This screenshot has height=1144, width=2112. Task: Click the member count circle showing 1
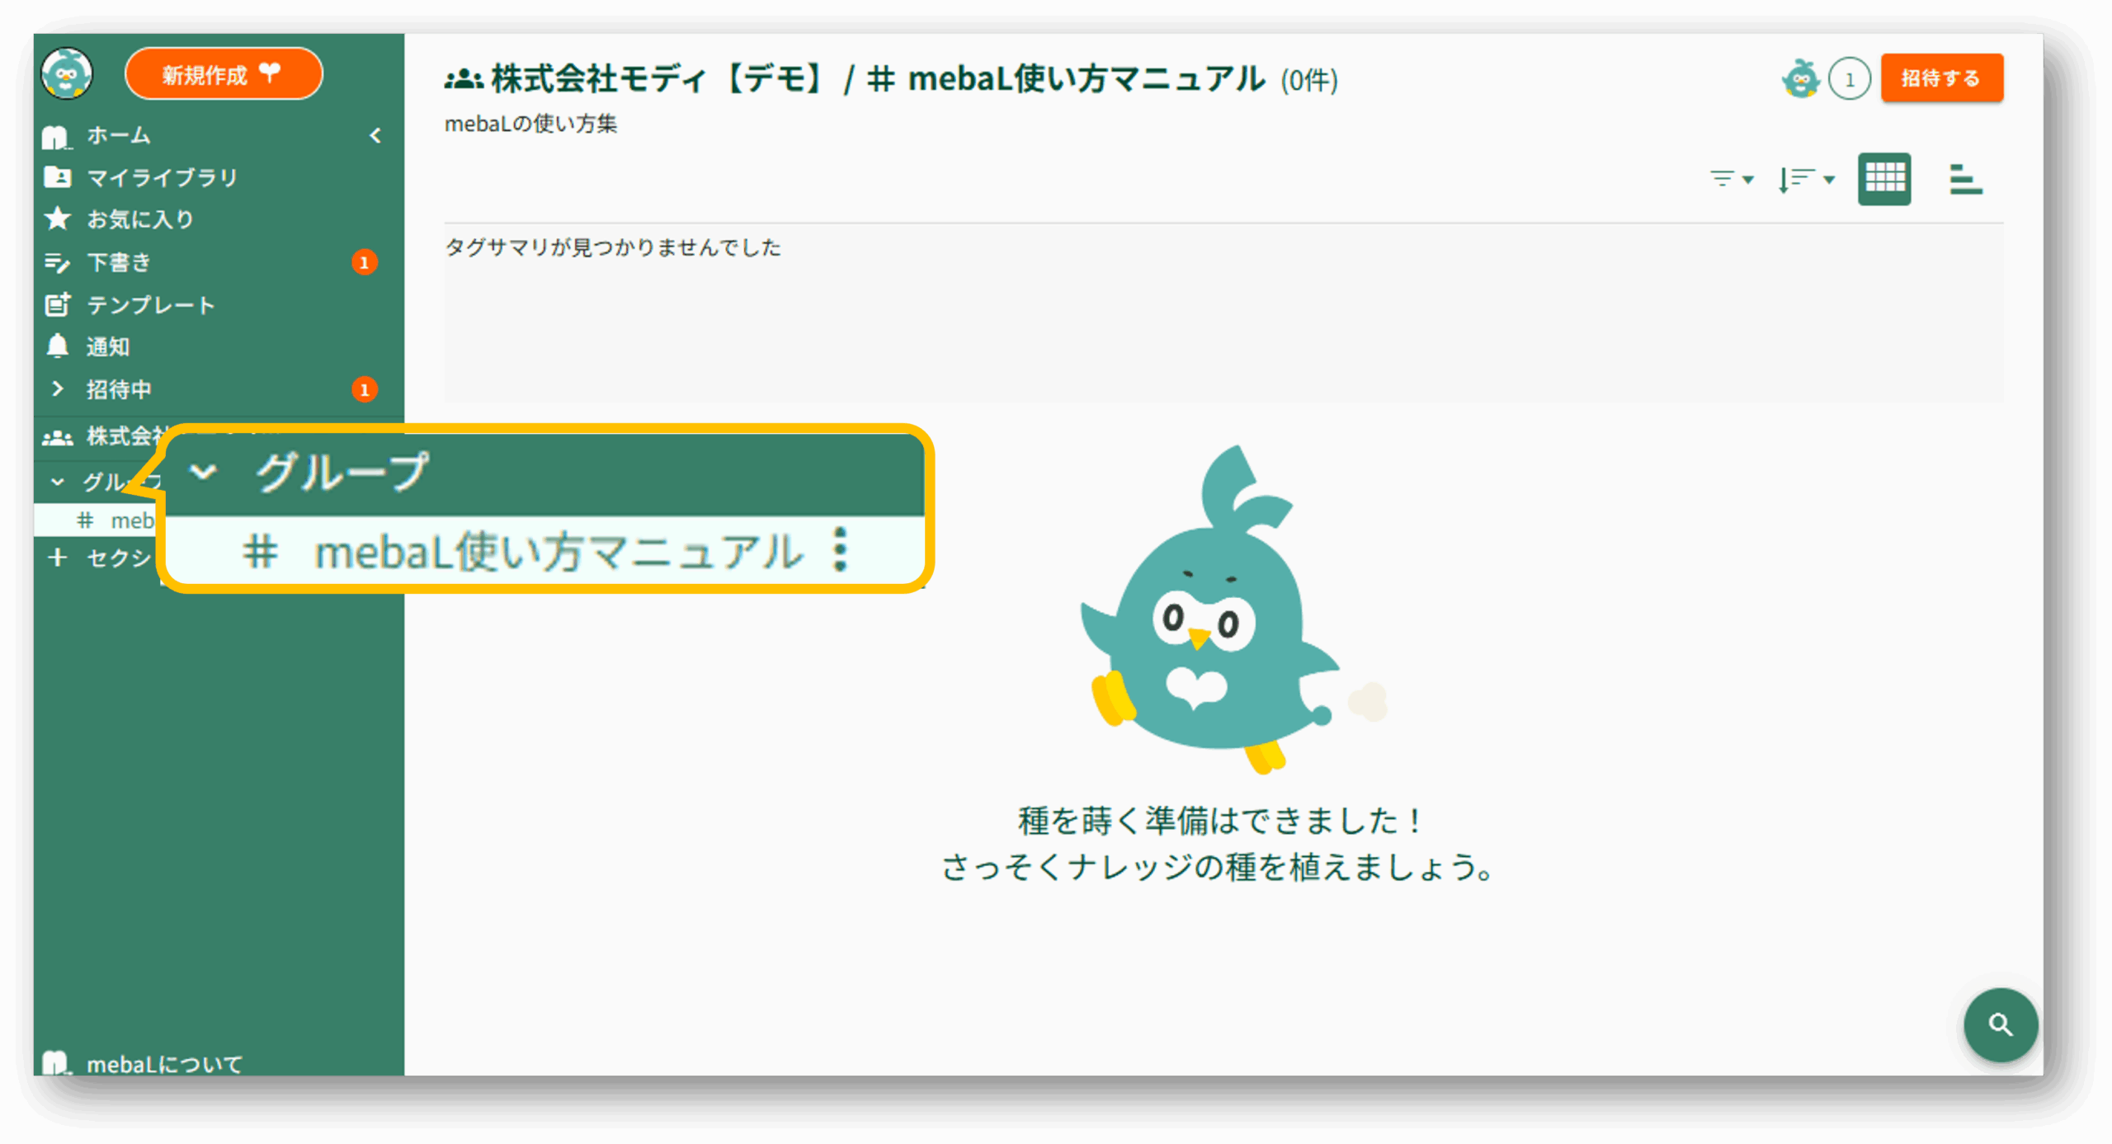coord(1849,79)
